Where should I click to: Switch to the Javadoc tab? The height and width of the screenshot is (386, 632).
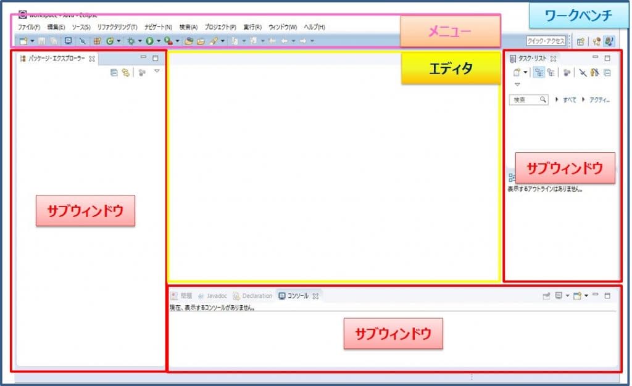click(x=215, y=295)
